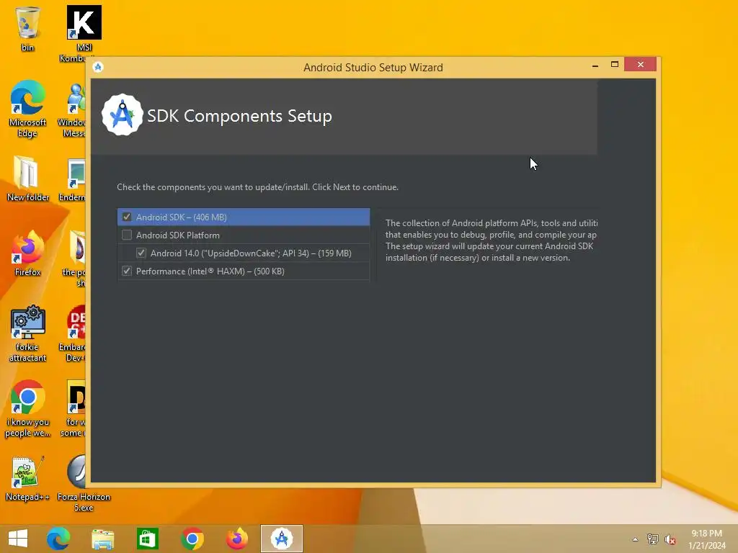Click the Android Studio taskbar button
Screen dimensions: 738x553
(282, 539)
